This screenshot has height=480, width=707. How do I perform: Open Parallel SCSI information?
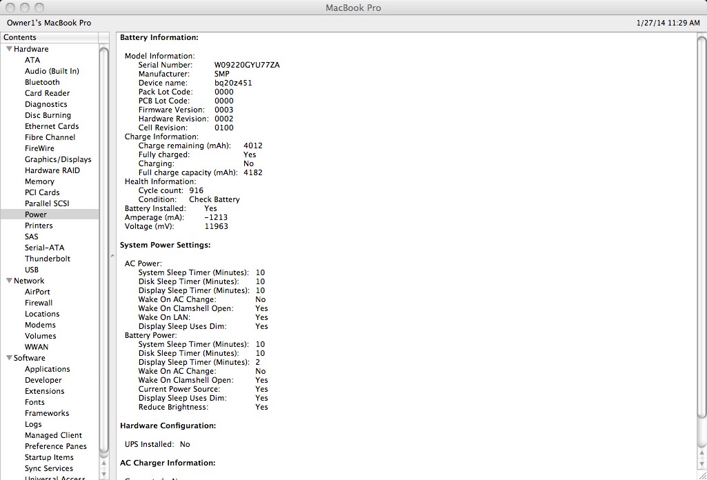pyautogui.click(x=48, y=203)
